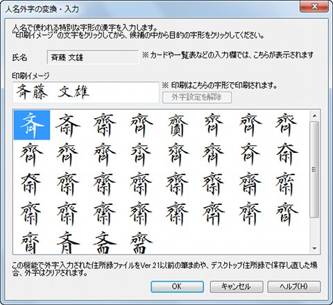This screenshot has height=305, width=333.
Task: Select the highlighted 斉 glyph candidate
Action: pyautogui.click(x=32, y=125)
